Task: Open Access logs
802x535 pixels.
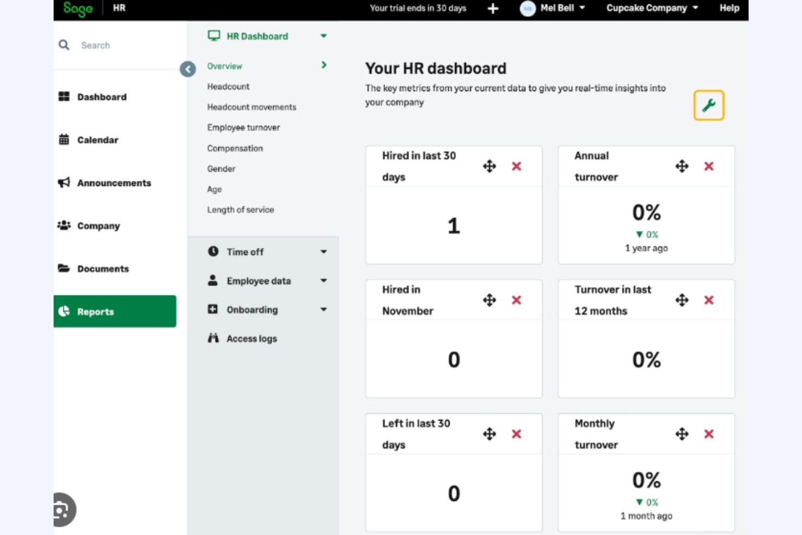Action: tap(251, 339)
